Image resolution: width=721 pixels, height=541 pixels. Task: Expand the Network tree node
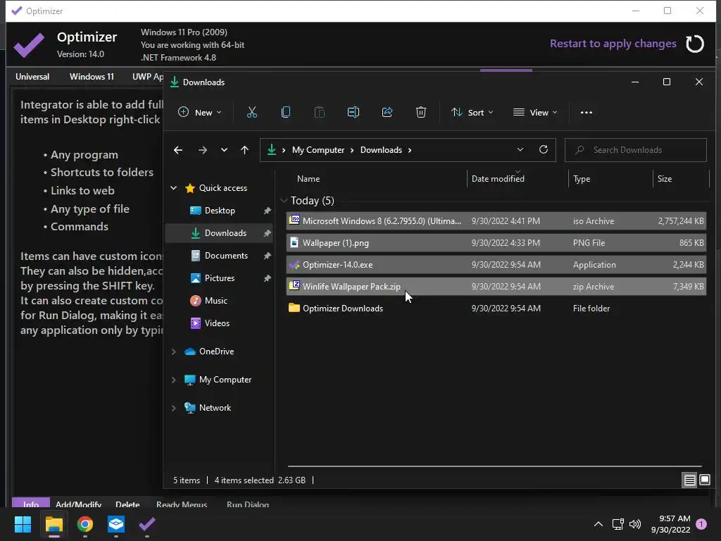pos(173,408)
